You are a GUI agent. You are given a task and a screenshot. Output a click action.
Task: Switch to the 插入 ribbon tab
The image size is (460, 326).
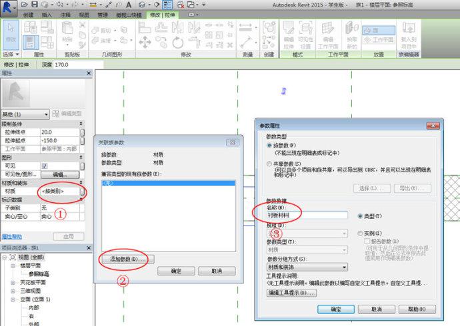(46, 14)
